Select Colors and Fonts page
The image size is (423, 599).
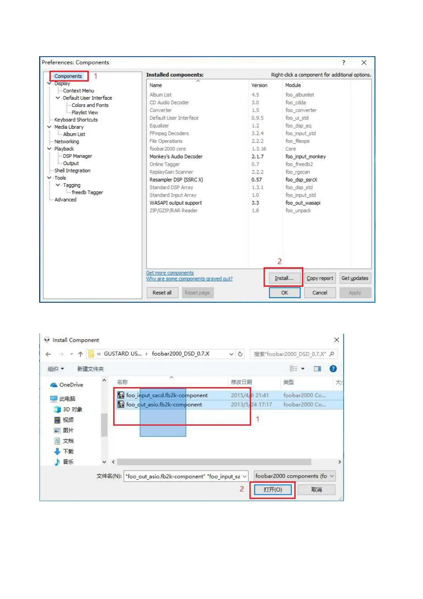click(x=90, y=105)
